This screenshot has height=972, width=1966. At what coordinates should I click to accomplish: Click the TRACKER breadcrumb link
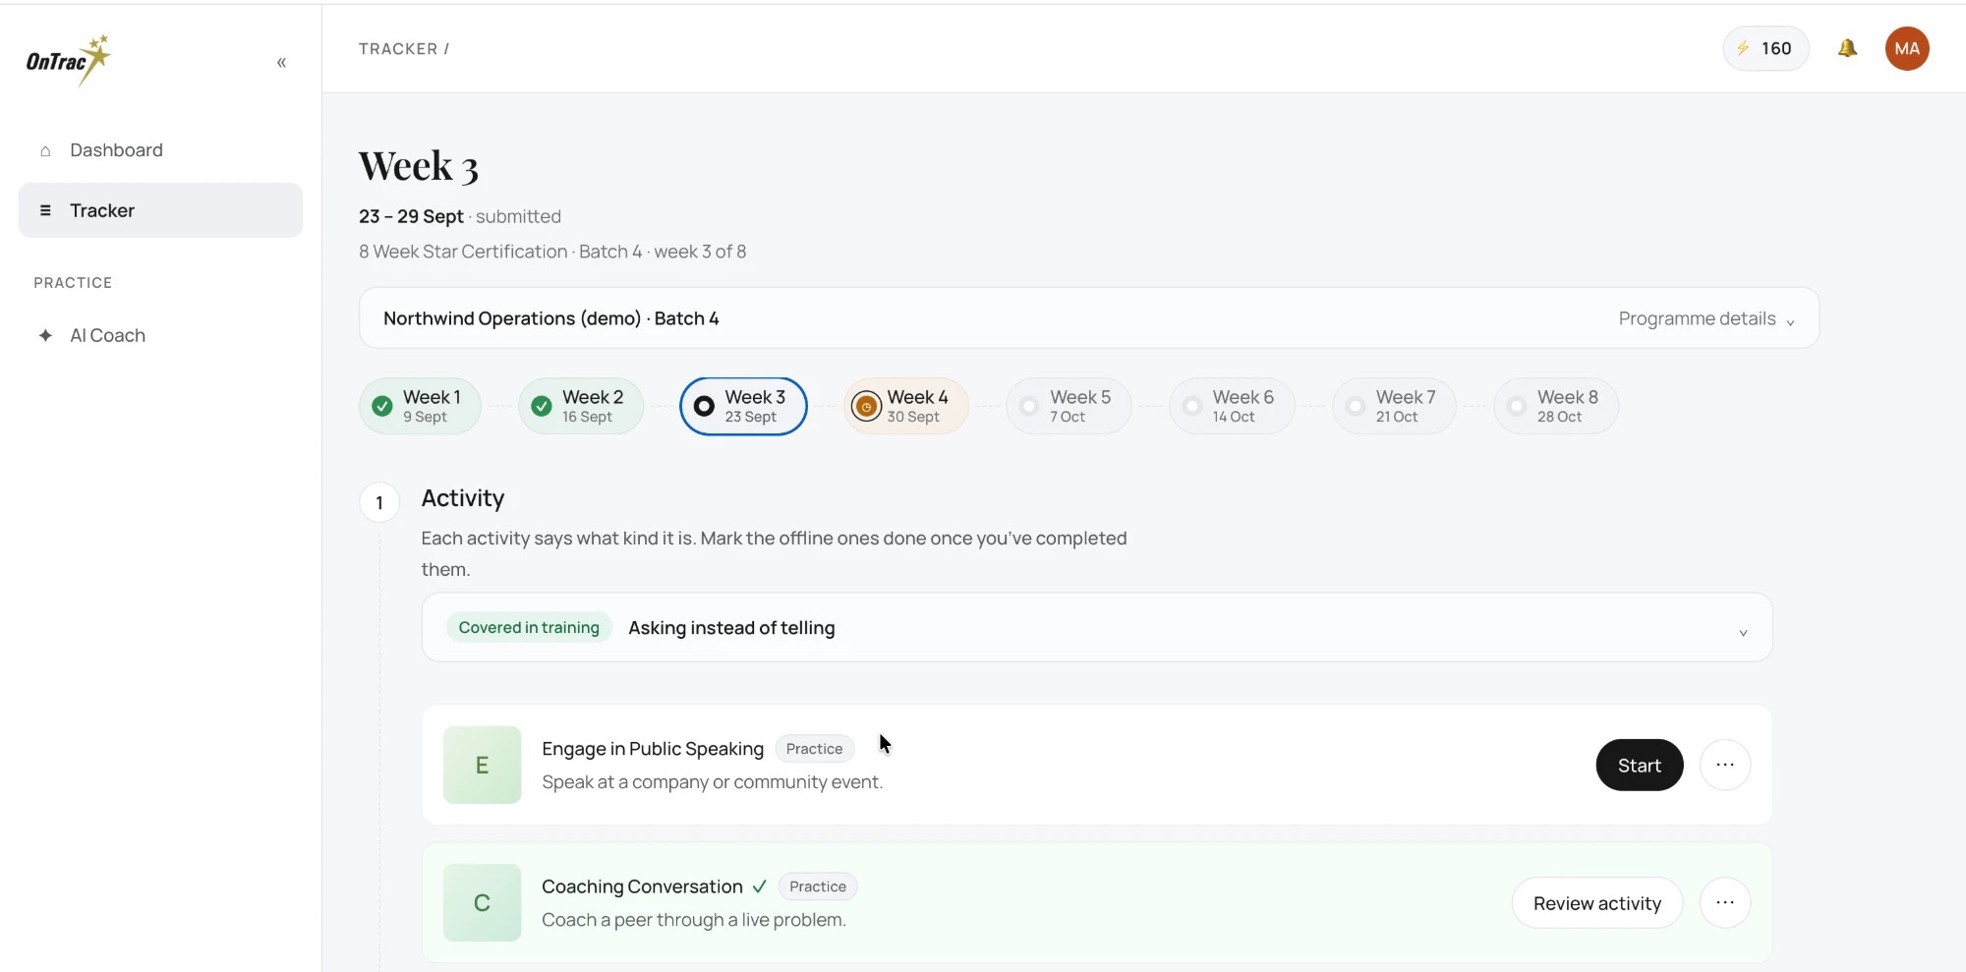click(x=398, y=49)
